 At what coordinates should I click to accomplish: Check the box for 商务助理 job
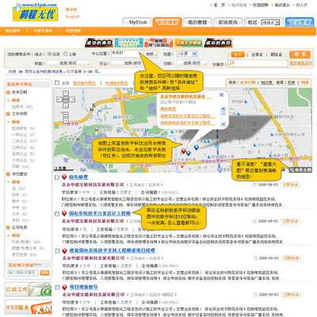click(x=57, y=178)
